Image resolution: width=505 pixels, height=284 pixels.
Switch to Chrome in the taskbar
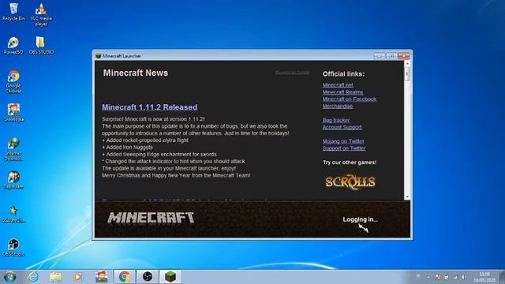(125, 277)
